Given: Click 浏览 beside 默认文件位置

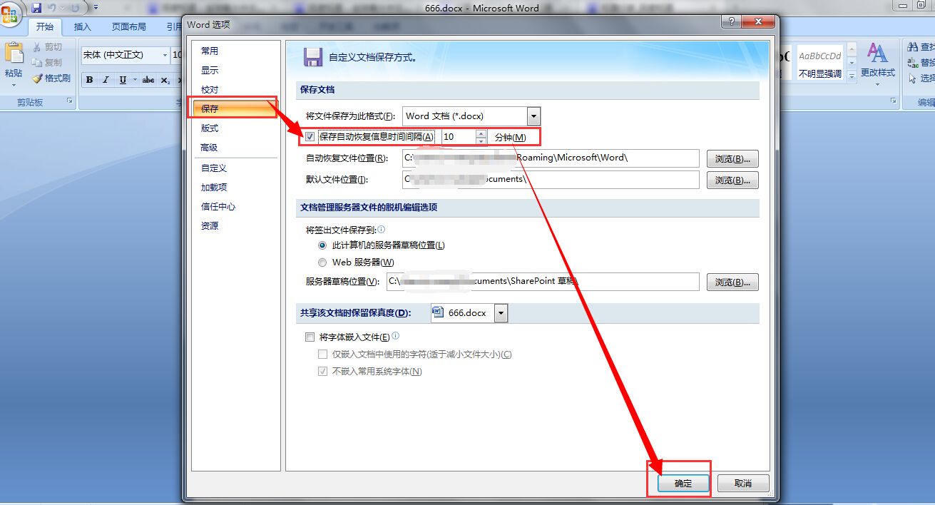Looking at the screenshot, I should pyautogui.click(x=732, y=180).
